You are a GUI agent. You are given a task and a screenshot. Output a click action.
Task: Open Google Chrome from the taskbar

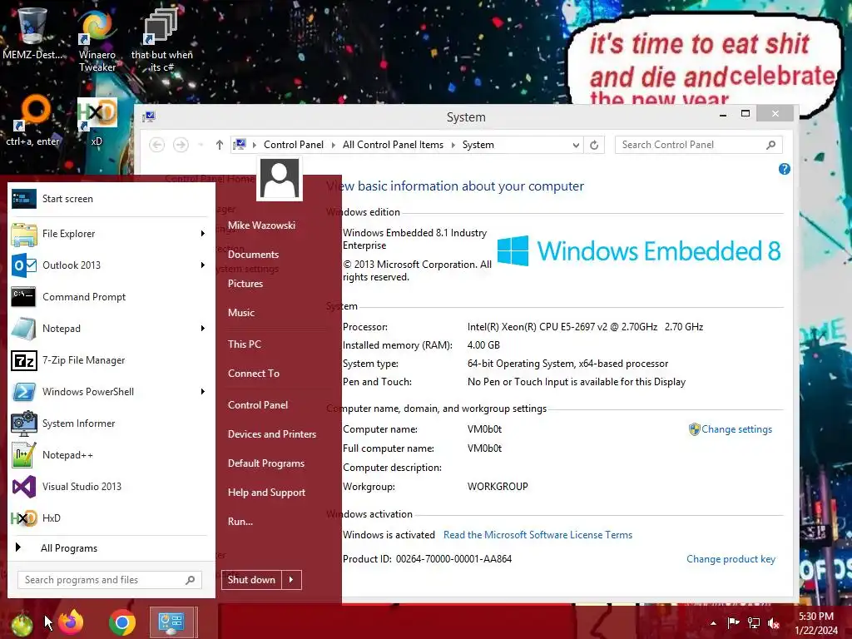[121, 622]
